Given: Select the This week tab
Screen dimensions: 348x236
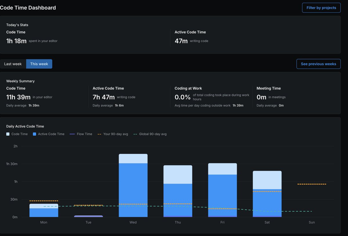Looking at the screenshot, I should coord(39,64).
